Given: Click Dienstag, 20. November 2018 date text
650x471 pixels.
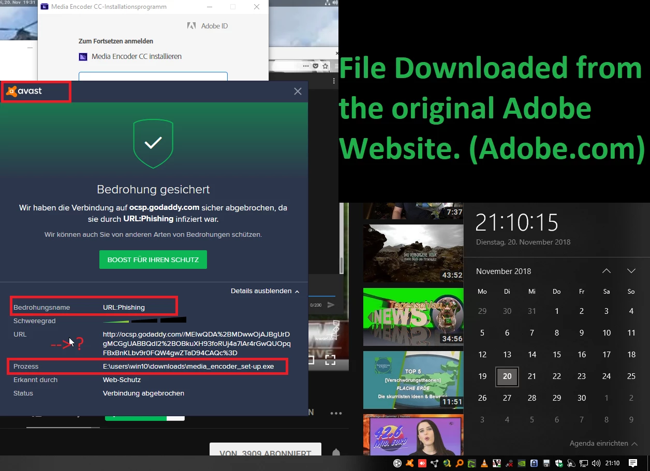Looking at the screenshot, I should [523, 242].
